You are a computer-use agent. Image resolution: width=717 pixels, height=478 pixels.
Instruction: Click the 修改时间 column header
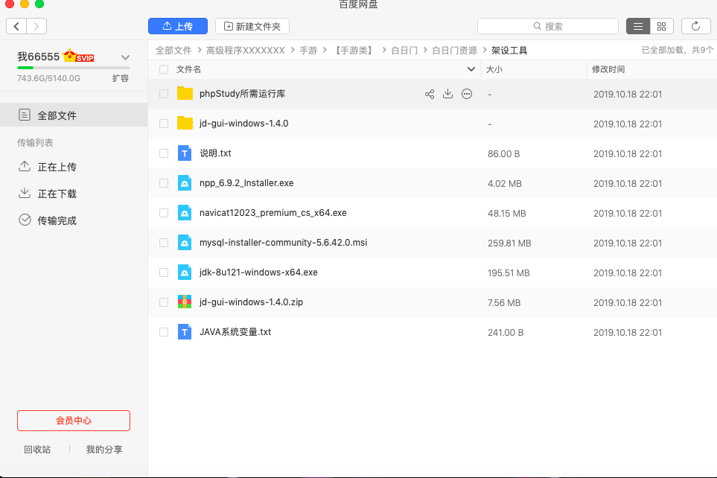[x=608, y=69]
